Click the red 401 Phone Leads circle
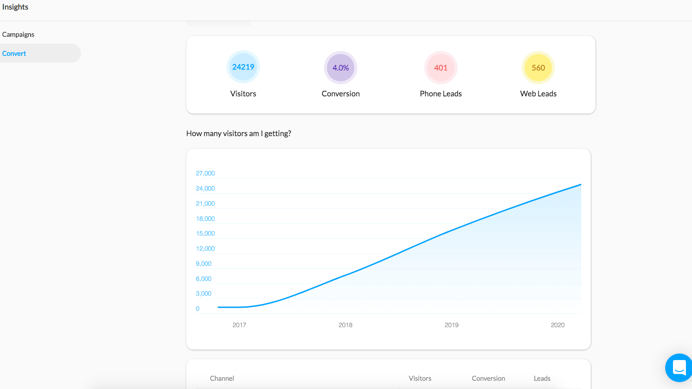Viewport: 692px width, 389px height. point(441,68)
